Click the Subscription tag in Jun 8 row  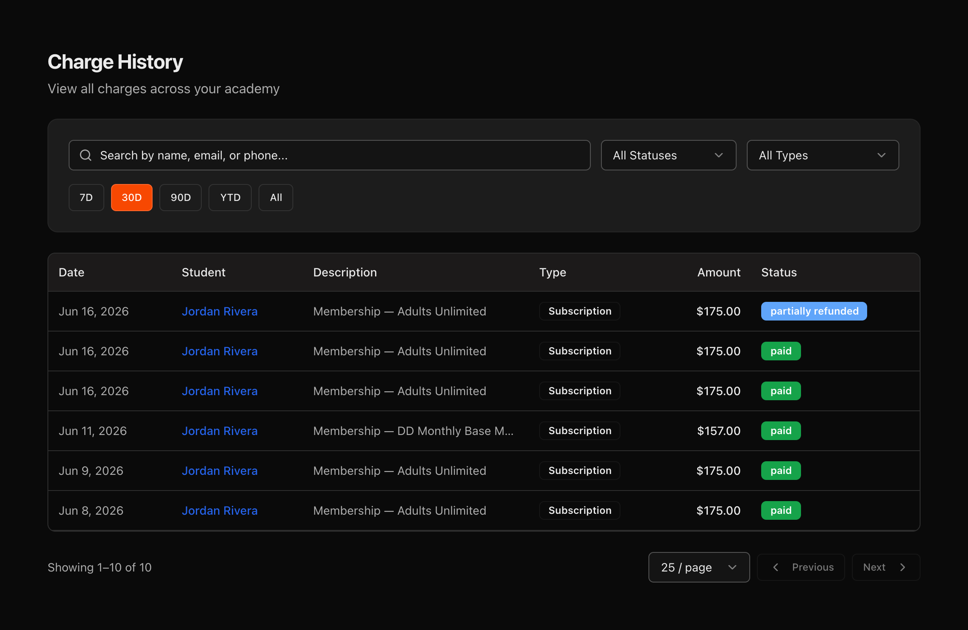click(x=580, y=510)
